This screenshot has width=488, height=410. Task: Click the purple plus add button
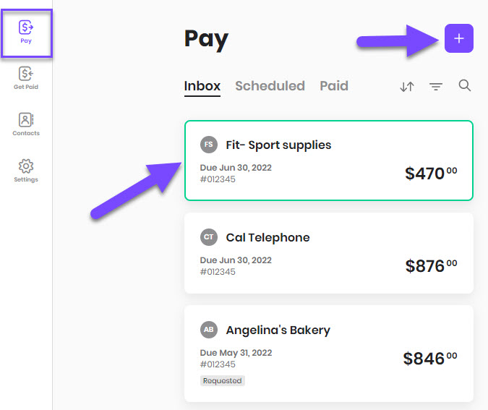tap(459, 38)
